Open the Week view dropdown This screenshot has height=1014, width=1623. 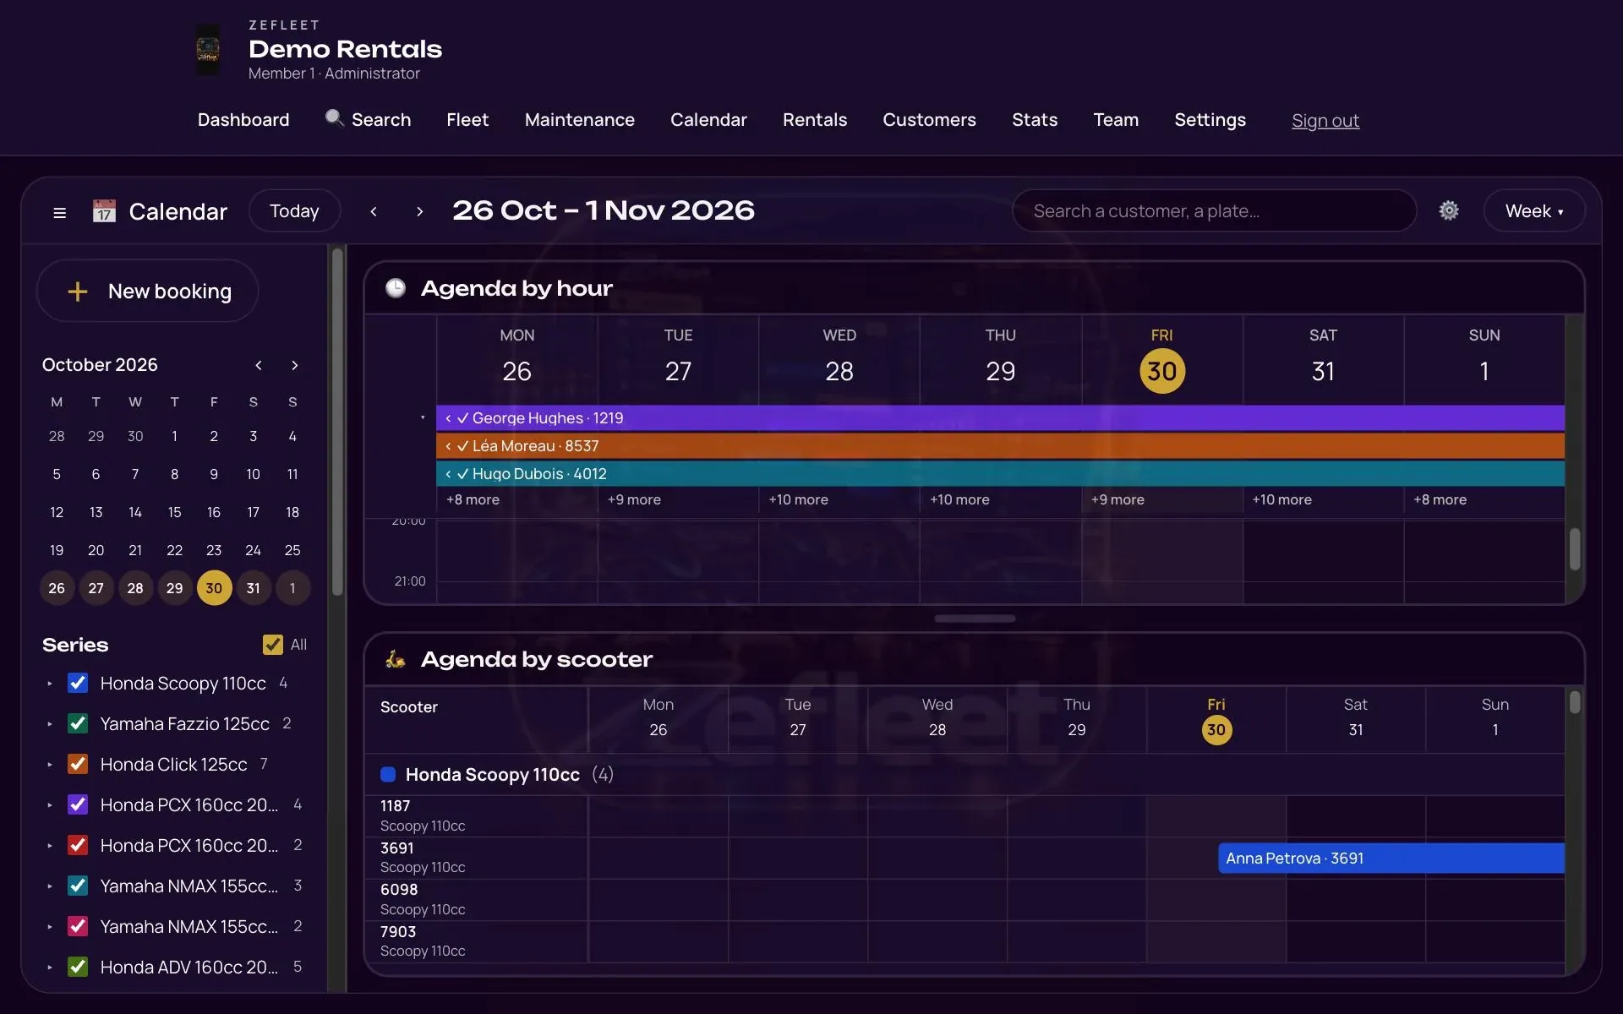(1534, 211)
